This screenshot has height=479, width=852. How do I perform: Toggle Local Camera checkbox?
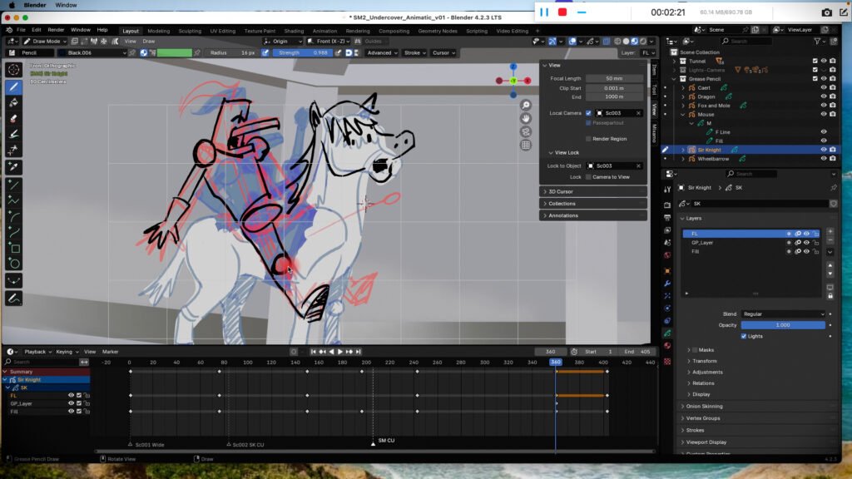(588, 113)
